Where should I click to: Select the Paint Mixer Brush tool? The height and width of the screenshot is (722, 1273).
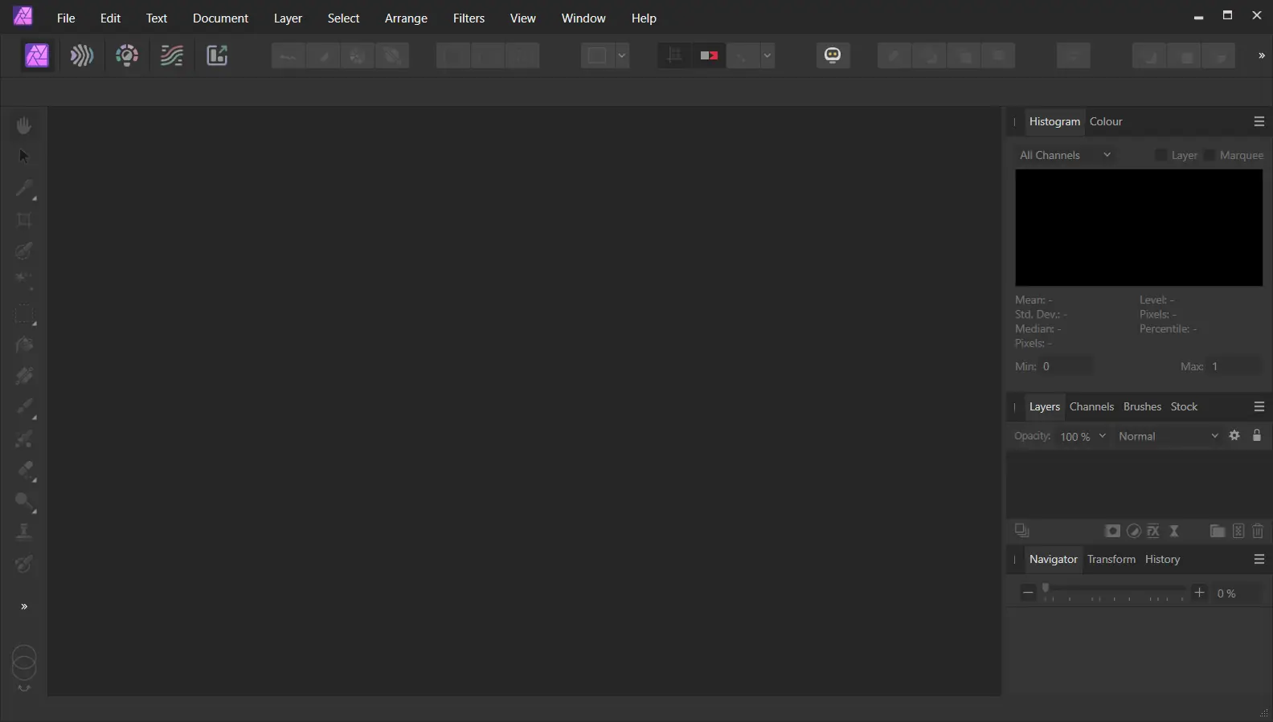click(x=24, y=439)
